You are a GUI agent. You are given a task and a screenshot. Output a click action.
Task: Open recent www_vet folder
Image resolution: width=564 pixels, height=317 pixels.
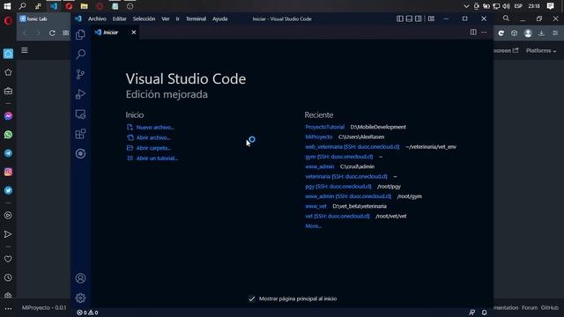[x=315, y=206]
